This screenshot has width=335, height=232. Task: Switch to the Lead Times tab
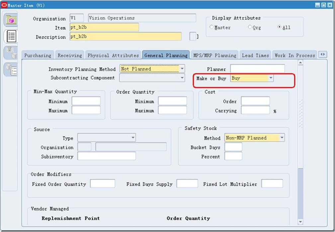point(255,55)
